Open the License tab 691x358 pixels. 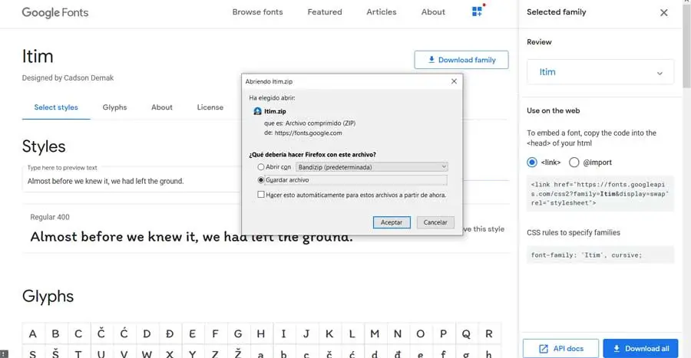(210, 107)
